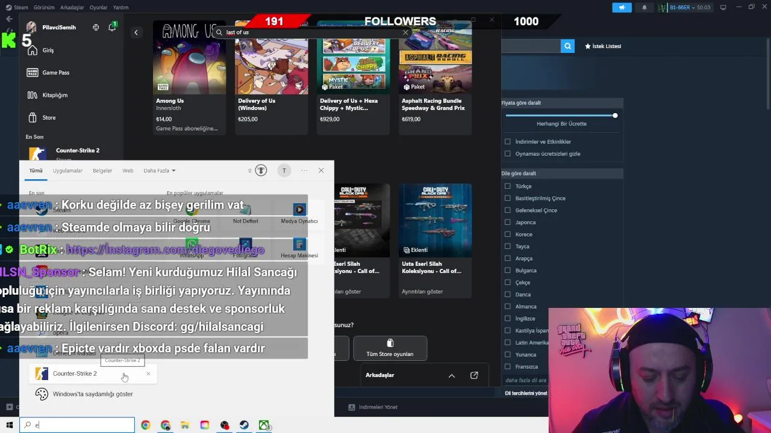Collapse Arkadaşlar panel chevron
Screen dimensions: 771x433
coord(451,375)
